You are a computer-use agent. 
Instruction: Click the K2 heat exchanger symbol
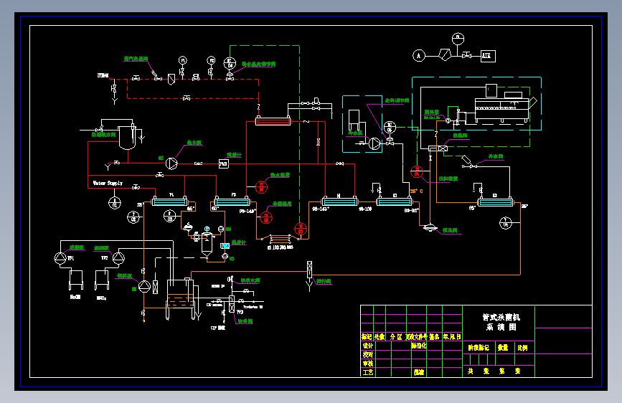pyautogui.click(x=496, y=202)
